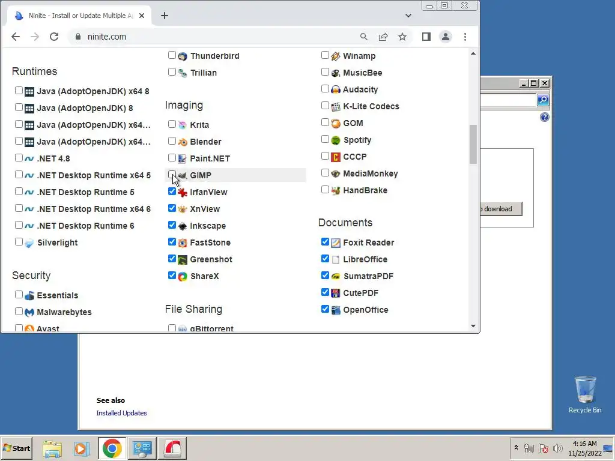Open the tab search chevron
Image resolution: width=615 pixels, height=461 pixels.
pyautogui.click(x=408, y=16)
